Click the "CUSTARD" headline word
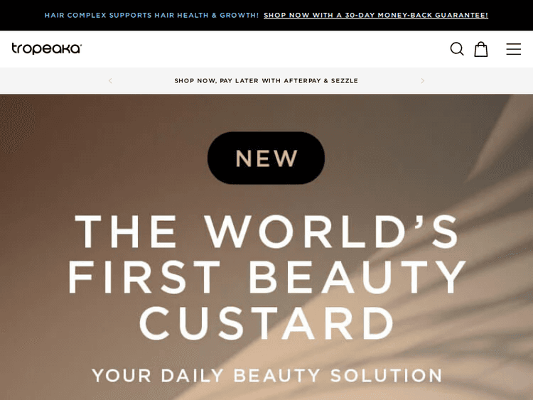The image size is (533, 400). [266, 322]
